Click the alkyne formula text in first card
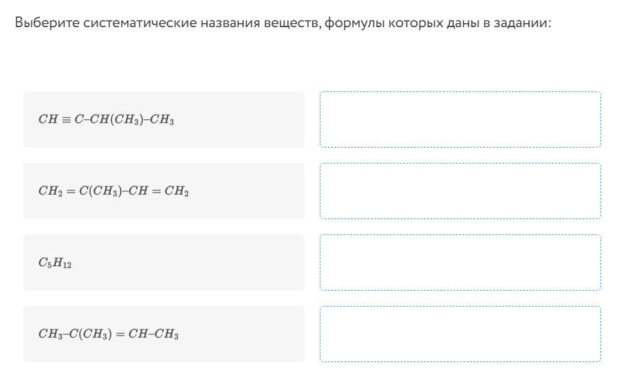Screen dimensions: 627x382 (x=106, y=119)
